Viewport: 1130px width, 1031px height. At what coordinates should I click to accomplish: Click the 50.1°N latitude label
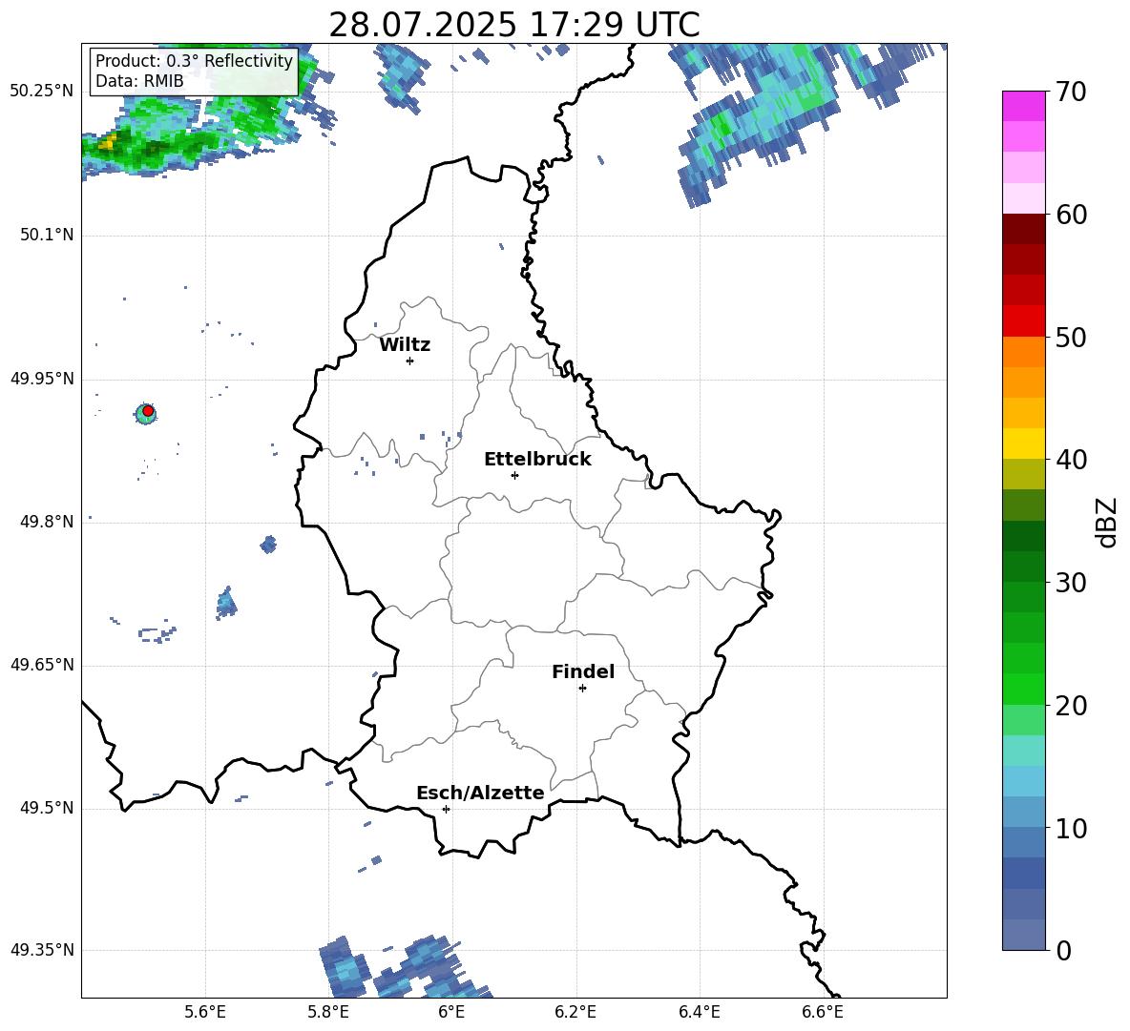(x=47, y=235)
